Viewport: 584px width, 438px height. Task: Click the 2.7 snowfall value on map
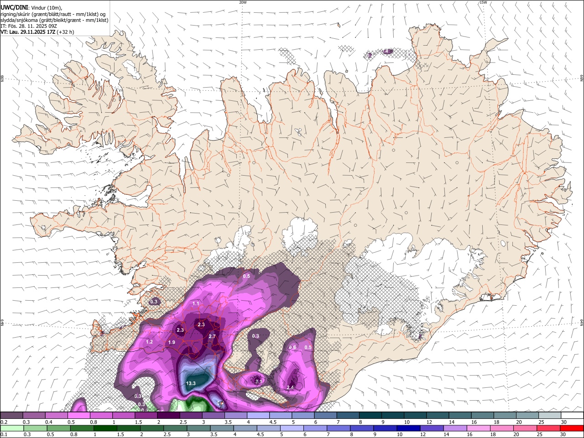coord(212,336)
